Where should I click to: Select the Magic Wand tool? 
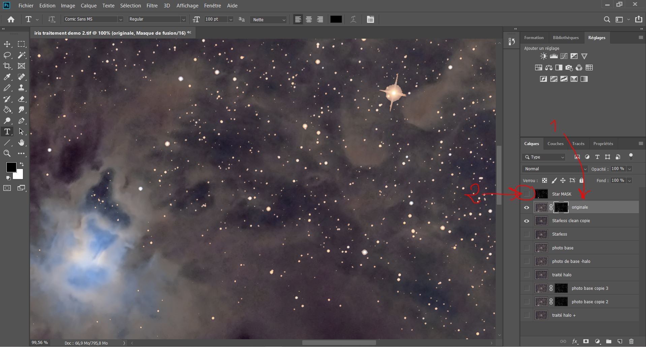pos(21,55)
